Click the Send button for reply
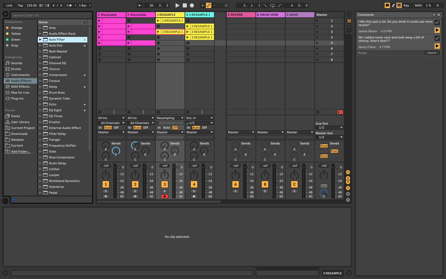The height and width of the screenshot is (279, 446). point(432,53)
